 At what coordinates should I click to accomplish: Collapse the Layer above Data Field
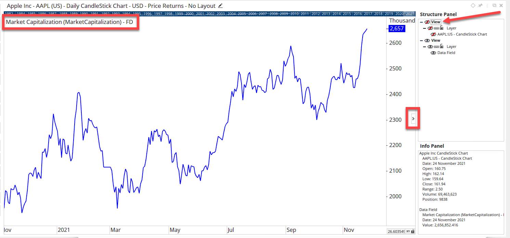[x=425, y=47]
